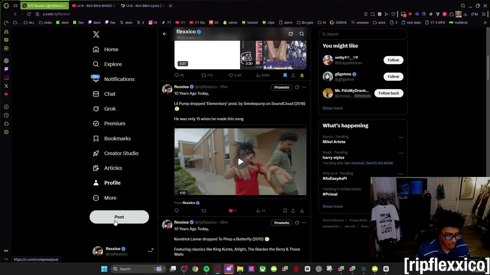Expand the More menu in sidebar
This screenshot has height=275, width=490.
[105, 198]
